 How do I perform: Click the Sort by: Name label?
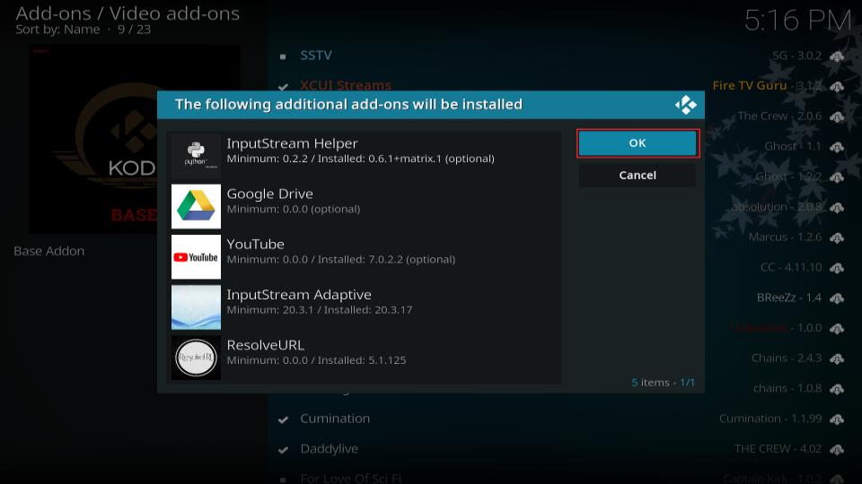coord(57,30)
